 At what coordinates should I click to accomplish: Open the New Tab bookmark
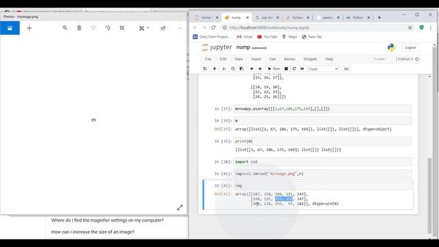point(311,36)
